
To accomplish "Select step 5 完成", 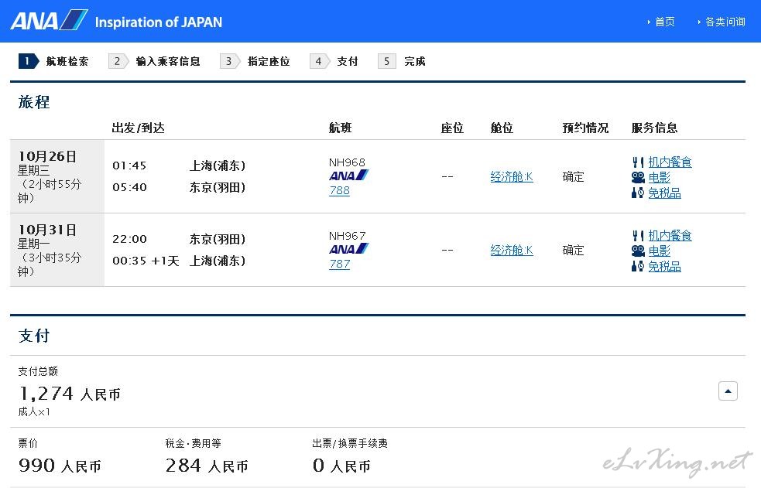I will coord(401,61).
